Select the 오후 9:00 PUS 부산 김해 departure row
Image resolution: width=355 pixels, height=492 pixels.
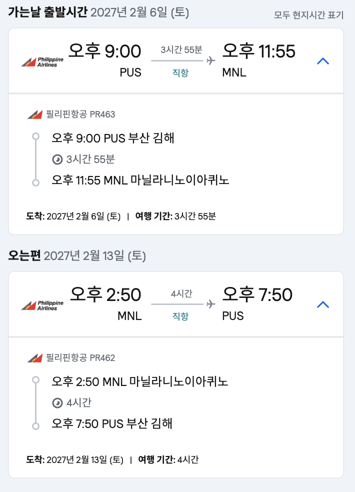[113, 138]
